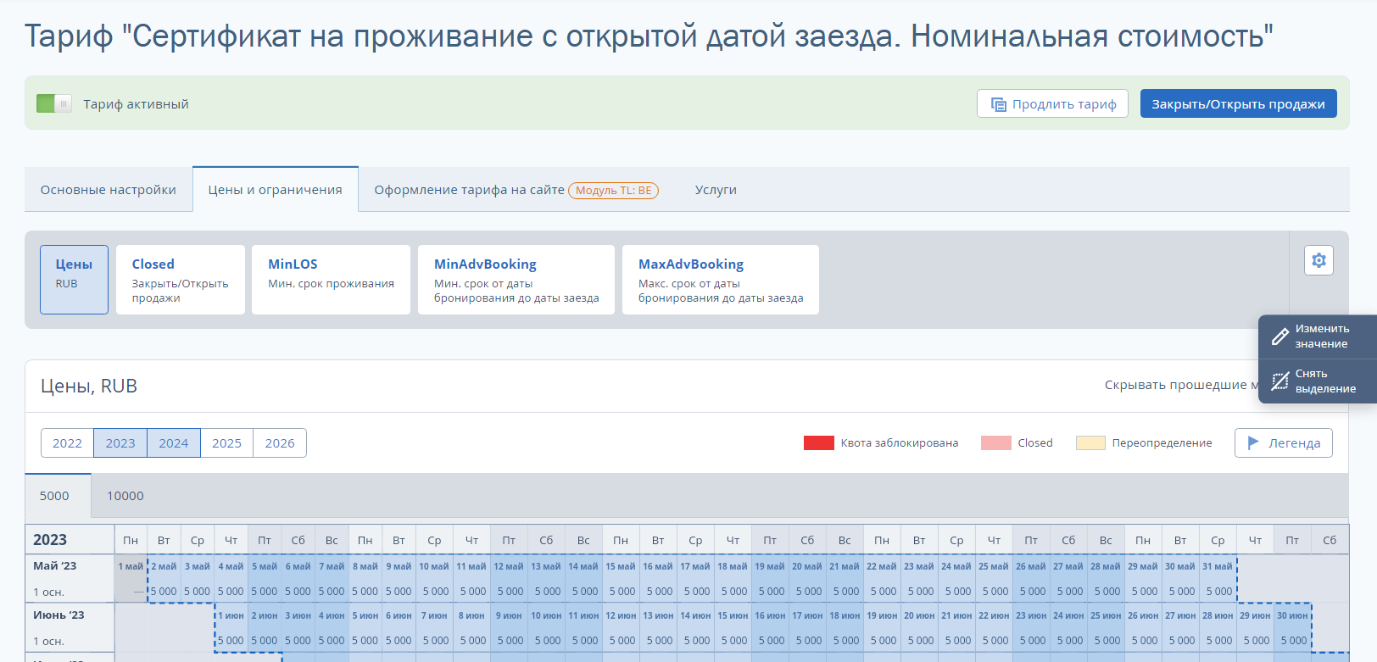Switch to the "10000" tab
Image resolution: width=1377 pixels, height=662 pixels.
(x=125, y=496)
